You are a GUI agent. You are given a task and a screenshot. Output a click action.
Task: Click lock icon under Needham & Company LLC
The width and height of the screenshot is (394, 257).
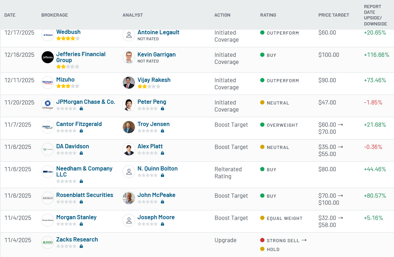81,181
